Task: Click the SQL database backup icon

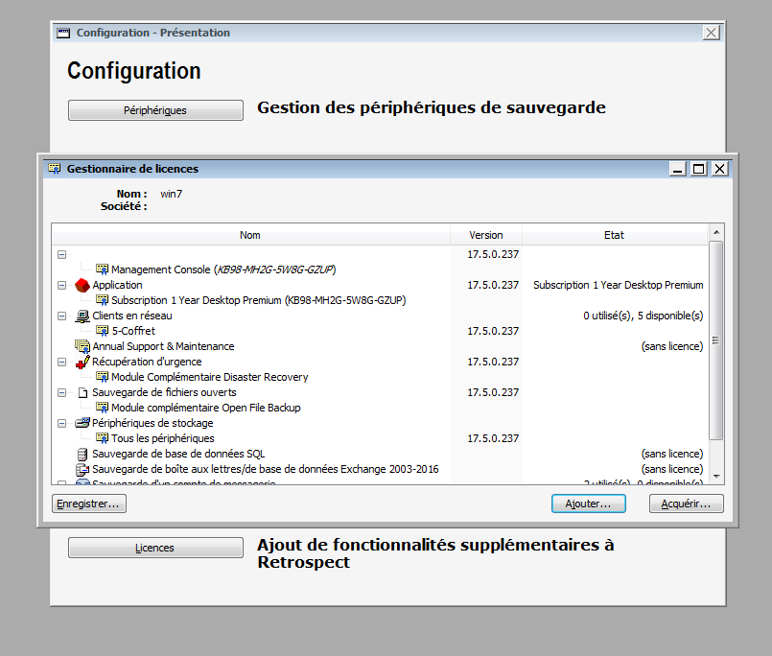Action: pos(82,454)
